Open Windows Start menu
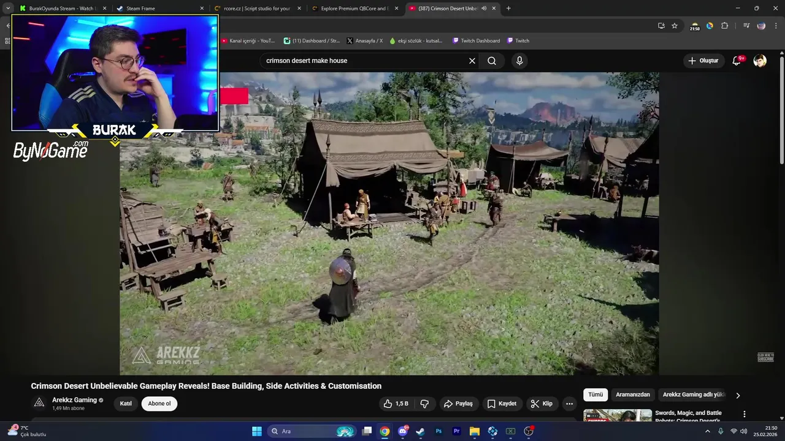Screen dimensions: 785x441 click(257, 431)
